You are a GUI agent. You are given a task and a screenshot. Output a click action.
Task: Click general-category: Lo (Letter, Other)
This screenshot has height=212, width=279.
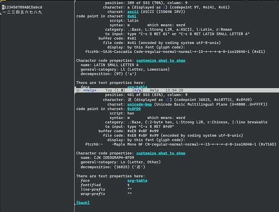pos(121,162)
